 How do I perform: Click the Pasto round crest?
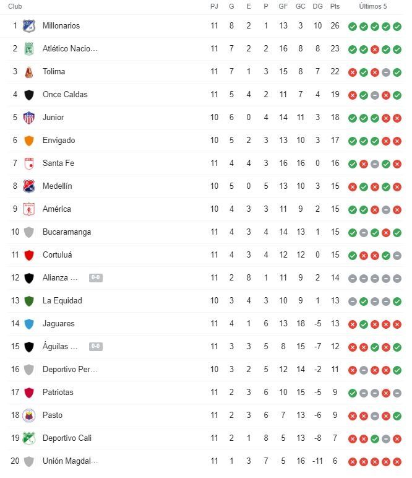29,415
